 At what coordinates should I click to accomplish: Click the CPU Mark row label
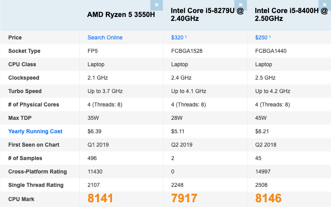click(21, 199)
